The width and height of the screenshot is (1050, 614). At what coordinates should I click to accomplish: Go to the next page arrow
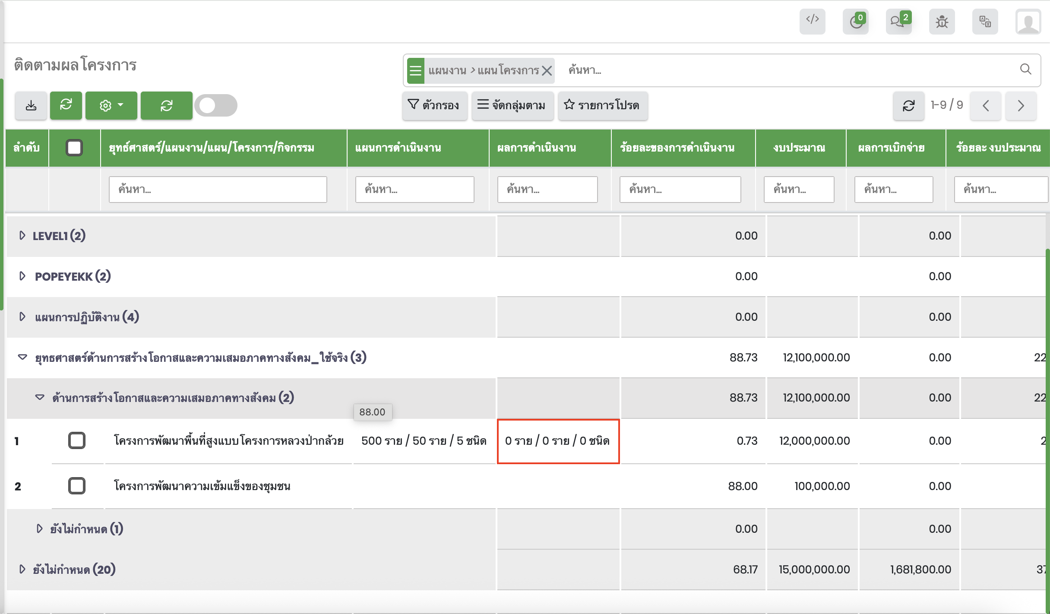[1021, 105]
